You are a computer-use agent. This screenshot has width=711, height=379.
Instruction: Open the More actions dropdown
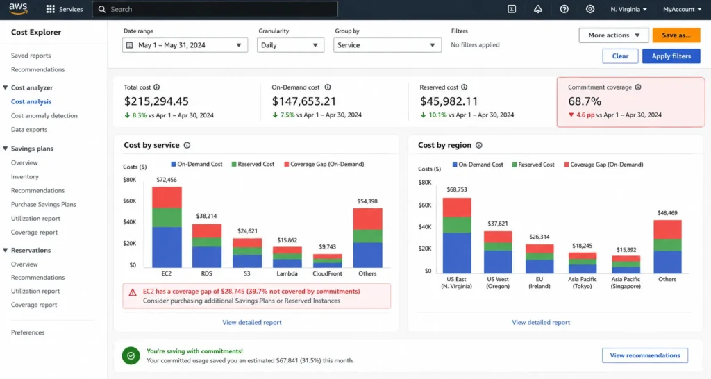[x=614, y=35]
